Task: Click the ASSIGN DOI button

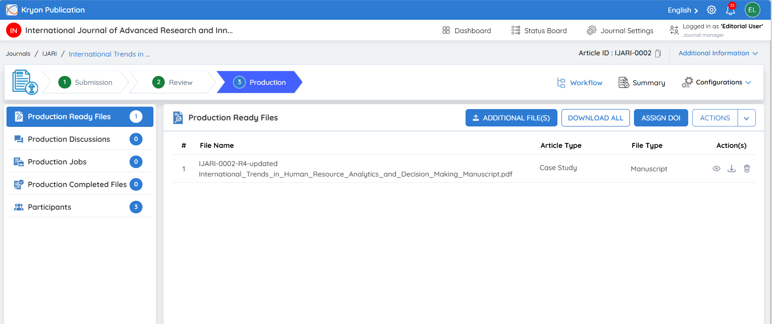Action: coord(661,118)
